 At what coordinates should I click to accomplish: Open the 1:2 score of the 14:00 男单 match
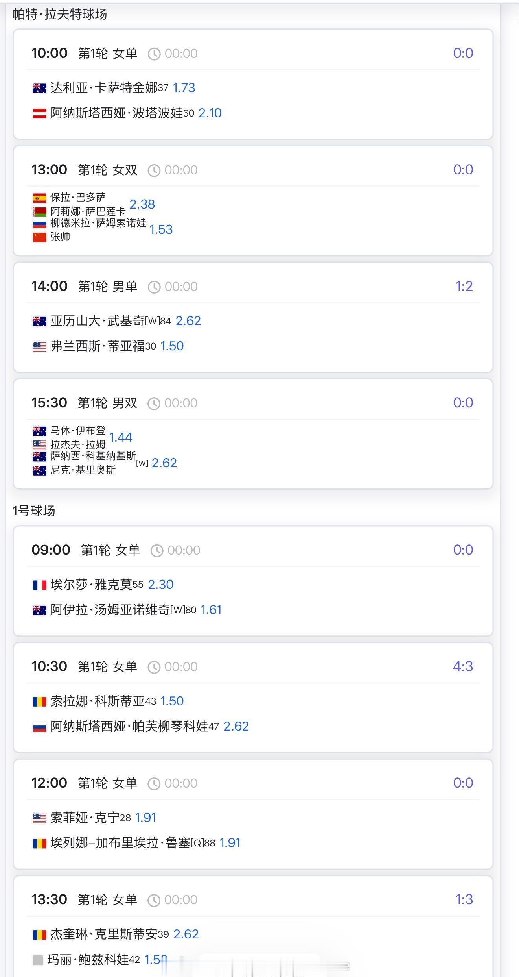click(464, 286)
